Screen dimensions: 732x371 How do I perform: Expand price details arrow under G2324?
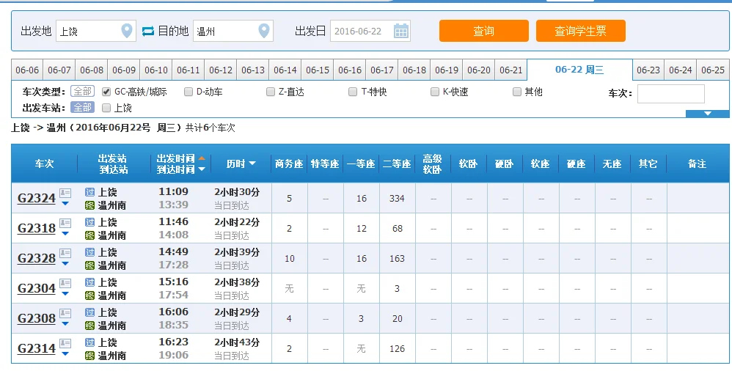(65, 204)
